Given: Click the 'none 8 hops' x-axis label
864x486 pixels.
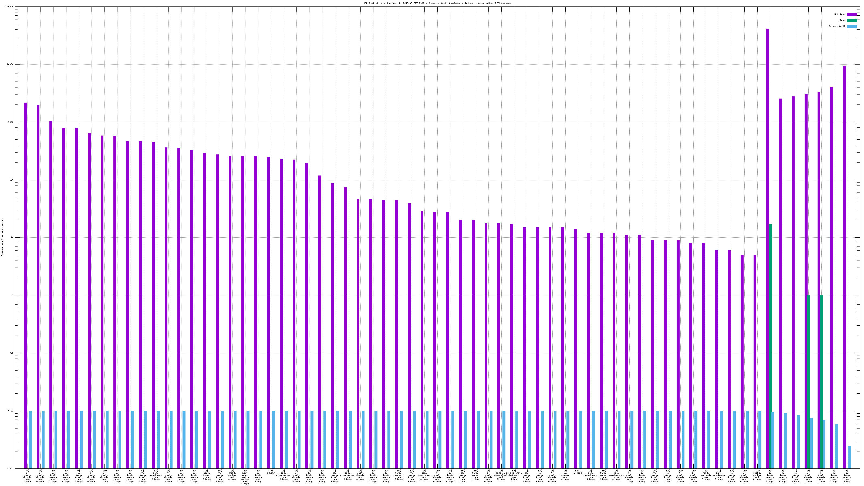Looking at the screenshot, I should point(270,472).
